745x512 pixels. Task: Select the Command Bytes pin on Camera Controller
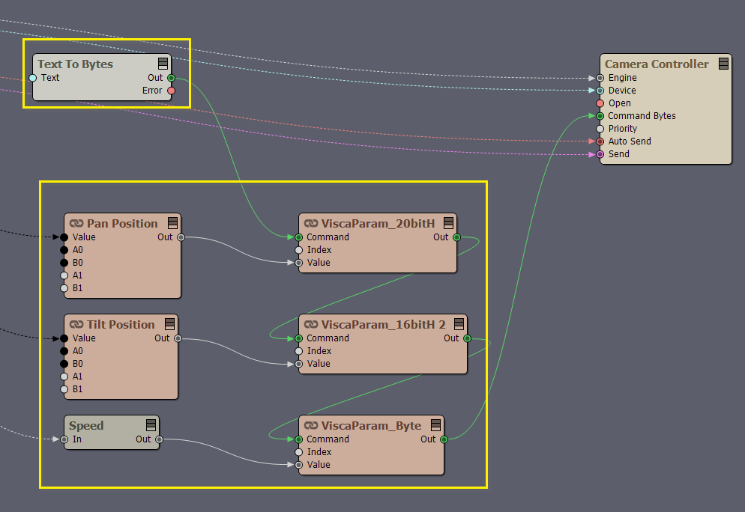click(600, 116)
